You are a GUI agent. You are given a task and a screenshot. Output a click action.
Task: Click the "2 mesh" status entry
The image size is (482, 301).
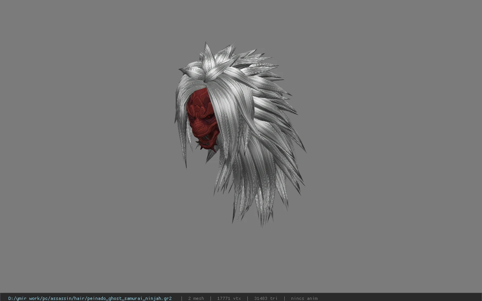click(196, 298)
